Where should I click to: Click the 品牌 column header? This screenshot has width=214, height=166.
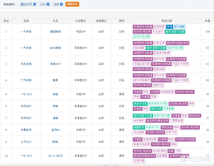coord(26,21)
